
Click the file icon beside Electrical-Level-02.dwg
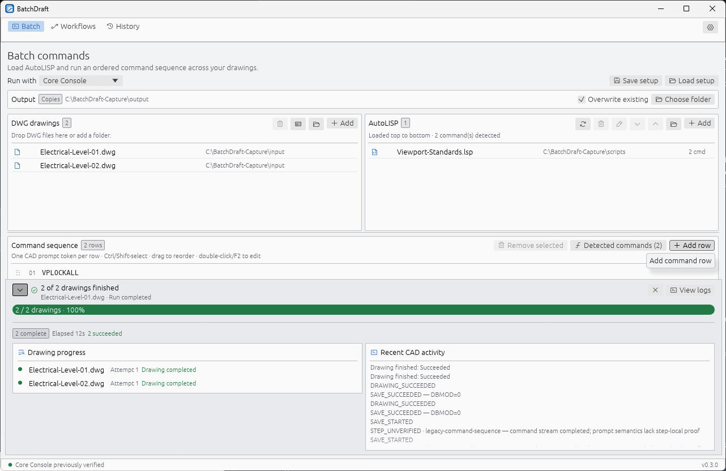click(17, 166)
